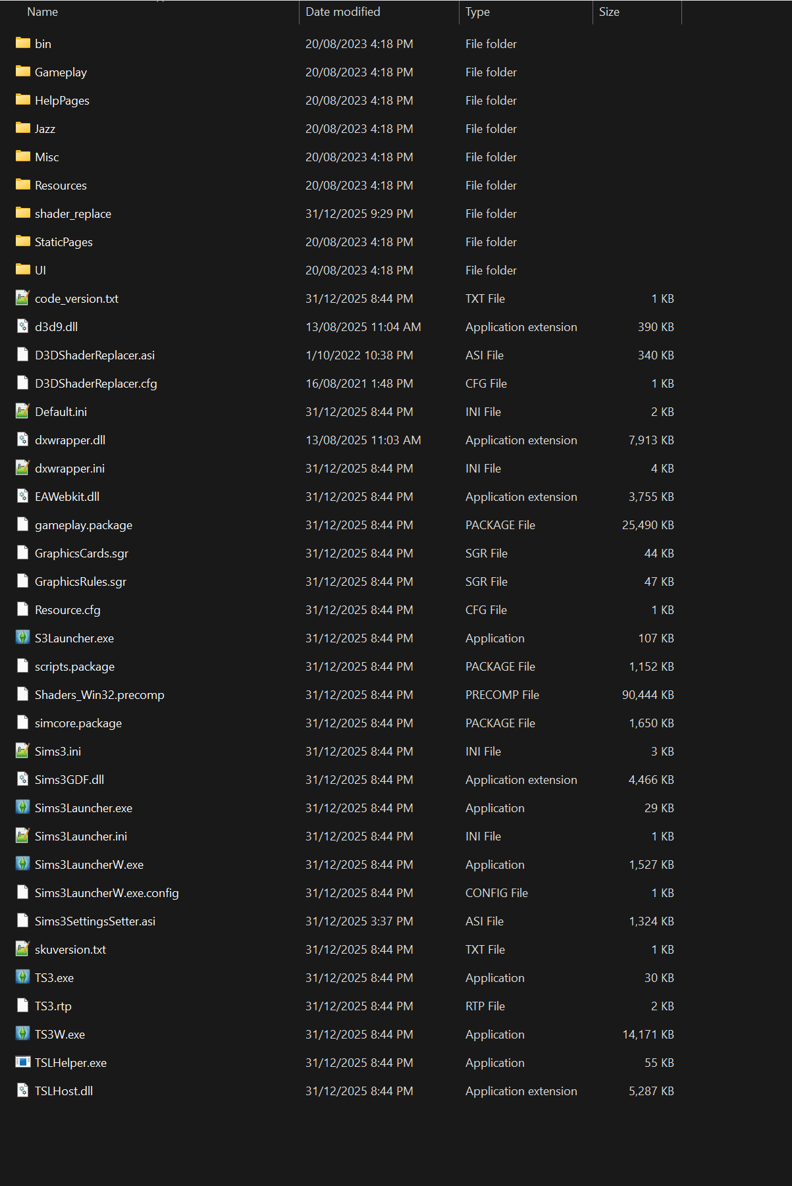Sort by the Date modified column header

(342, 12)
